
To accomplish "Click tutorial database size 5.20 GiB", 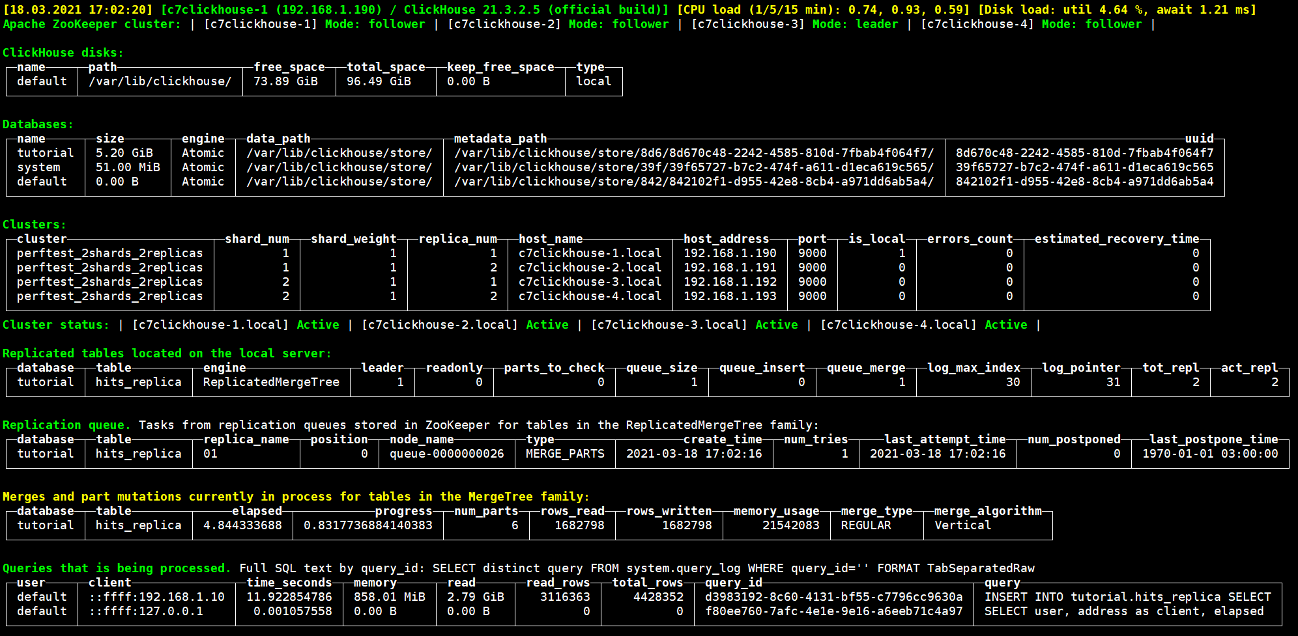I will pyautogui.click(x=124, y=153).
